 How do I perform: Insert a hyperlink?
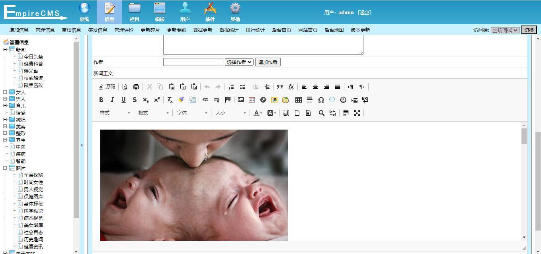[205, 100]
